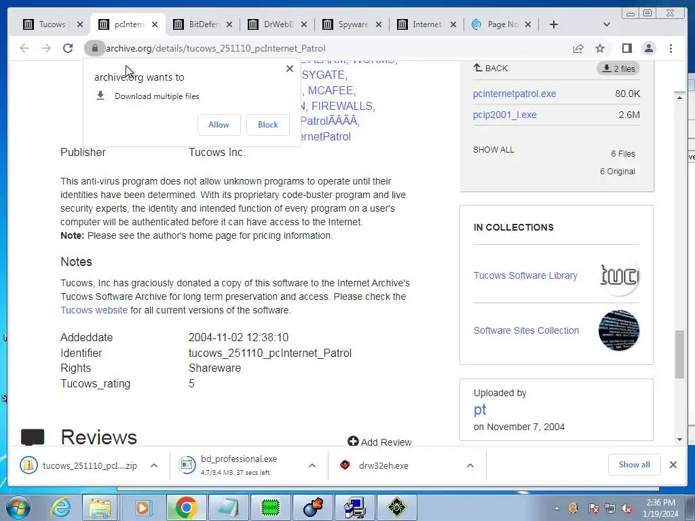Click the 2 files download badge
Image resolution: width=695 pixels, height=521 pixels.
[x=618, y=69]
